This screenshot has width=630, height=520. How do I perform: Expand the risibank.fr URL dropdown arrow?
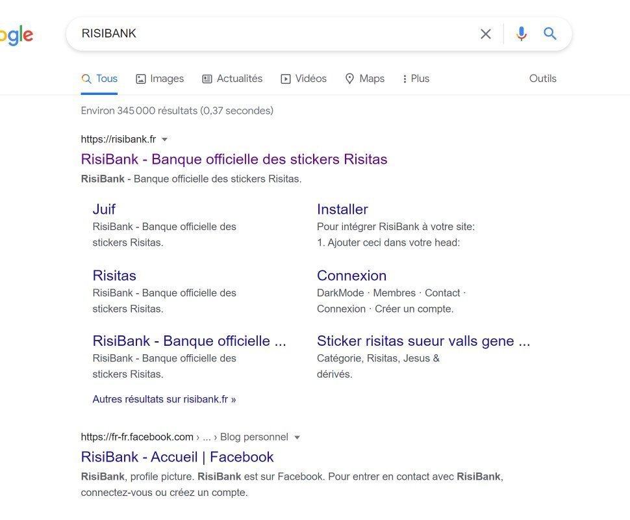pyautogui.click(x=165, y=139)
